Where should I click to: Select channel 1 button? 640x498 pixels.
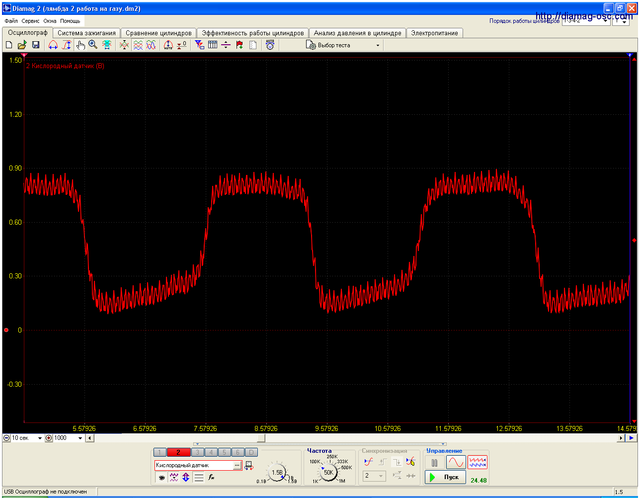pyautogui.click(x=160, y=452)
